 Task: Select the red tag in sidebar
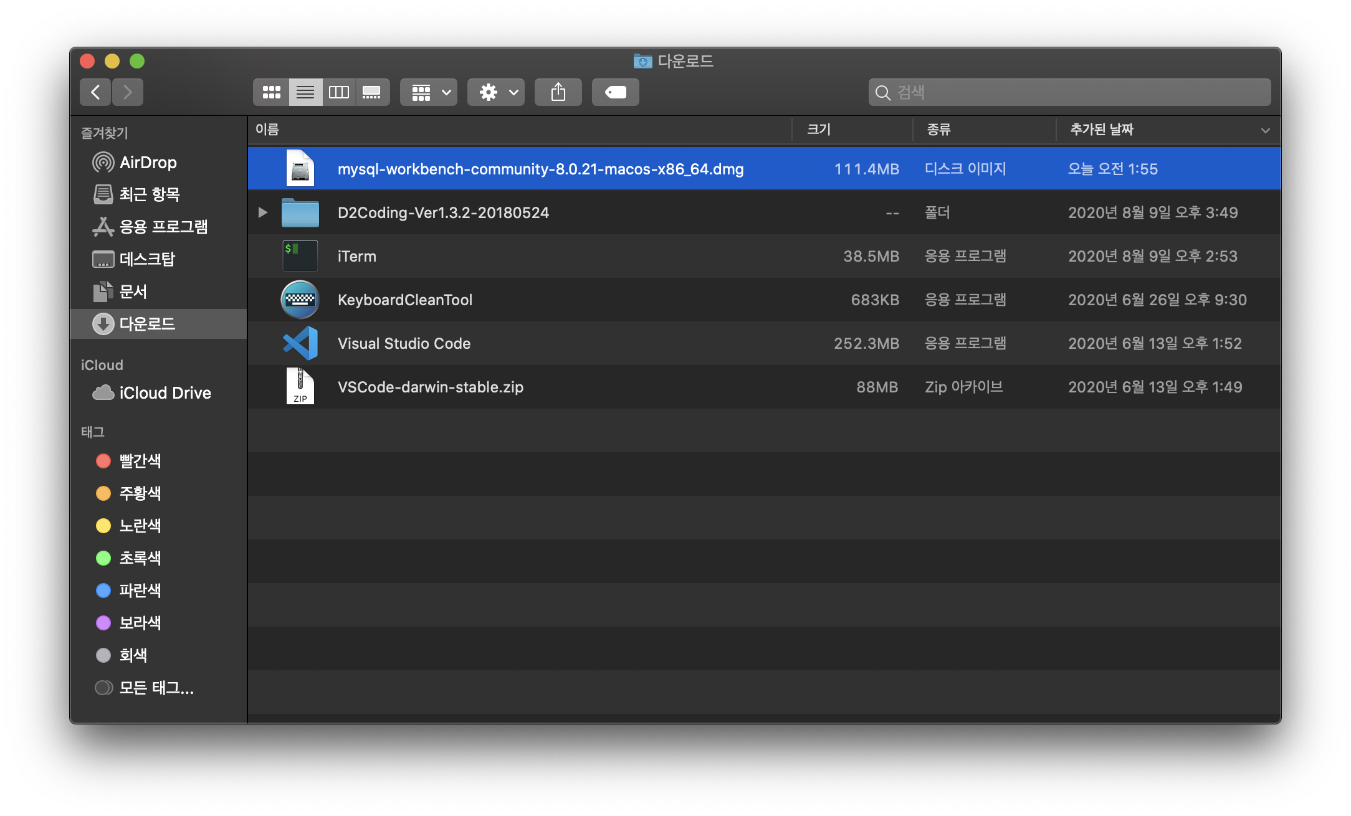[140, 461]
